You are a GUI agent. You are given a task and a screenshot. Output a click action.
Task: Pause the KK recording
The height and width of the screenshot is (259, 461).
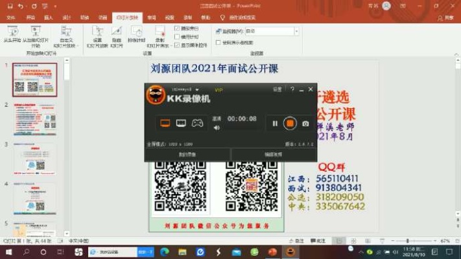click(275, 124)
